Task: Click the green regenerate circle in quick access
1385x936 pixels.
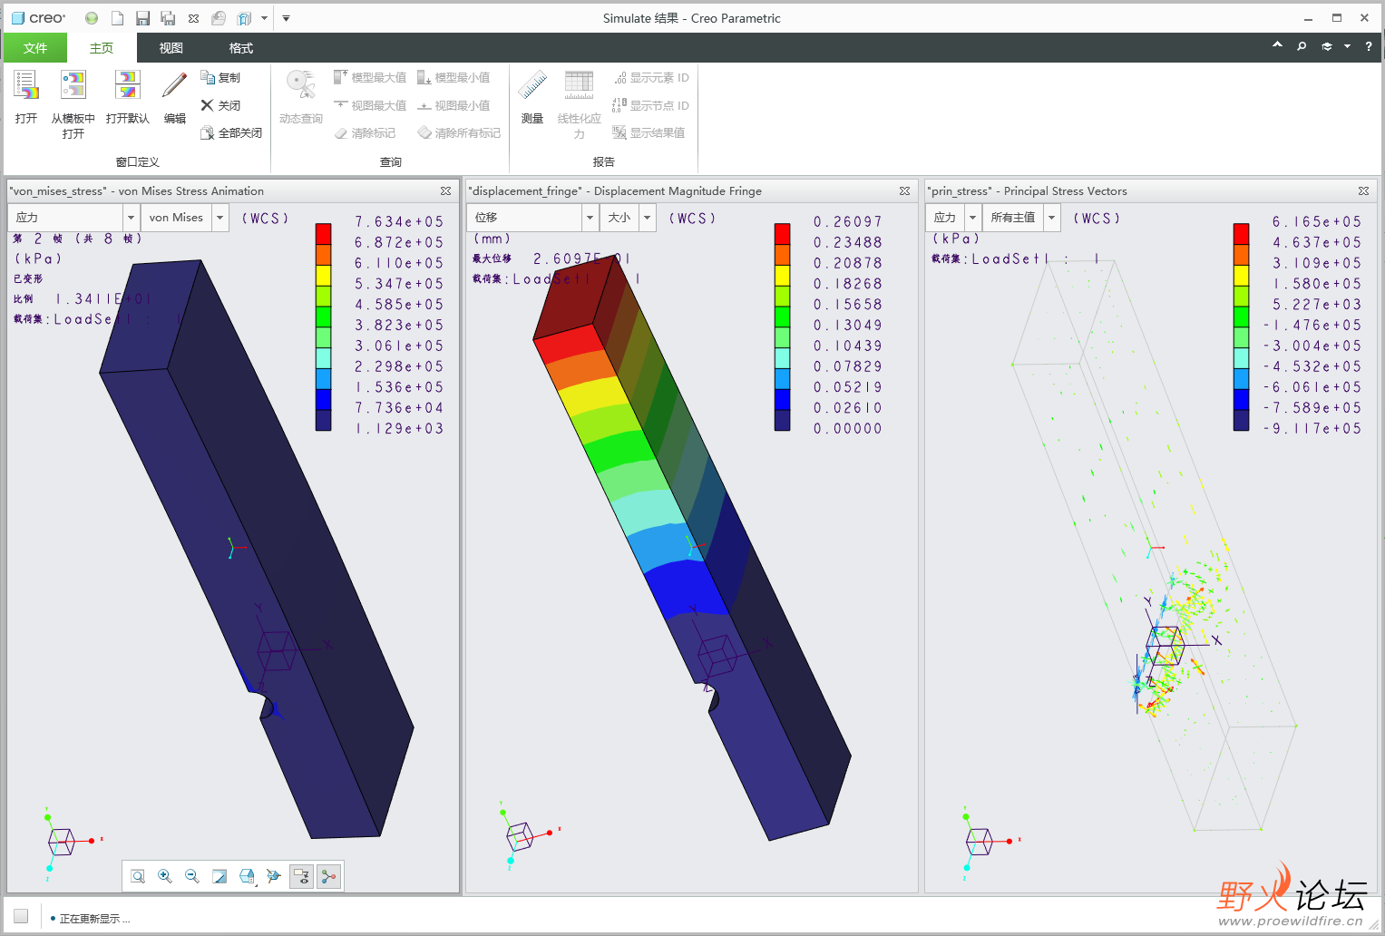Action: 92,18
